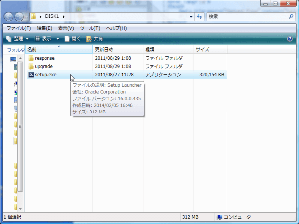Sort by the 種類 column header

pyautogui.click(x=168, y=50)
